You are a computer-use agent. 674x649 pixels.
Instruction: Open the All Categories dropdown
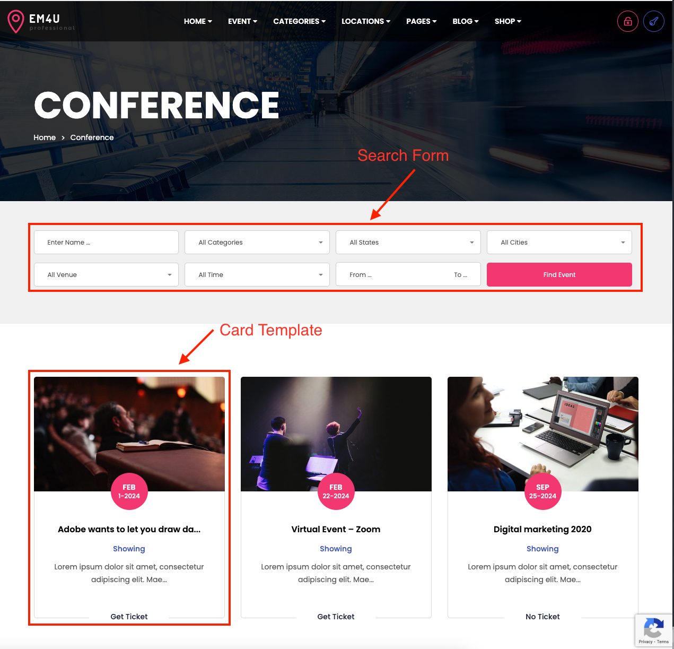[257, 243]
